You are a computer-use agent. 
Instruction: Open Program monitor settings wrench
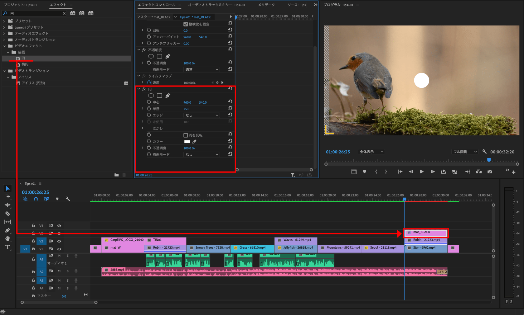click(x=484, y=152)
